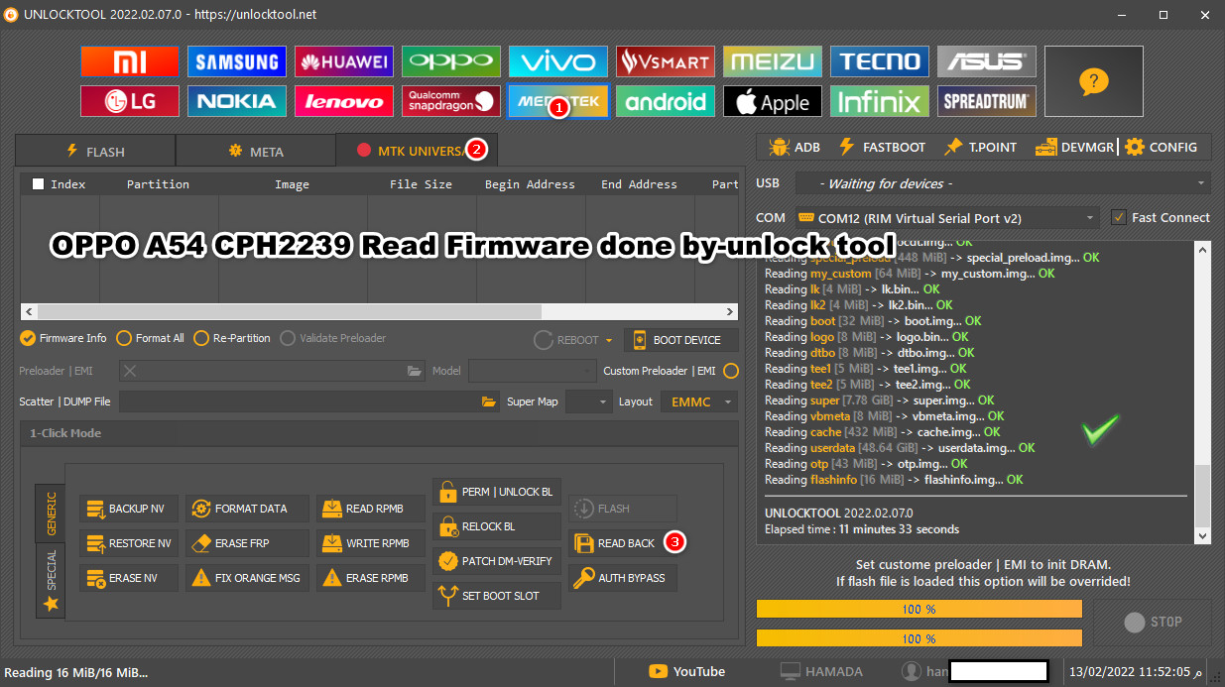Open the Infinix brand tile
The width and height of the screenshot is (1225, 687).
880,101
